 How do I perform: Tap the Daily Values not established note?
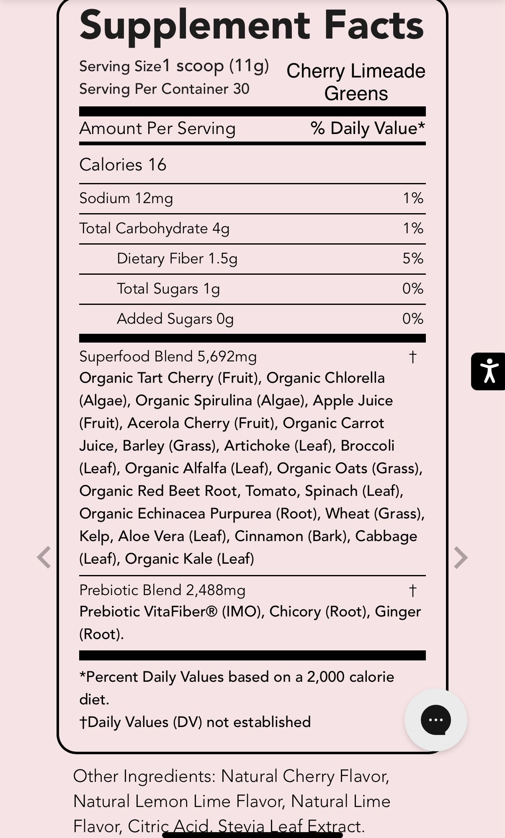[x=195, y=722]
